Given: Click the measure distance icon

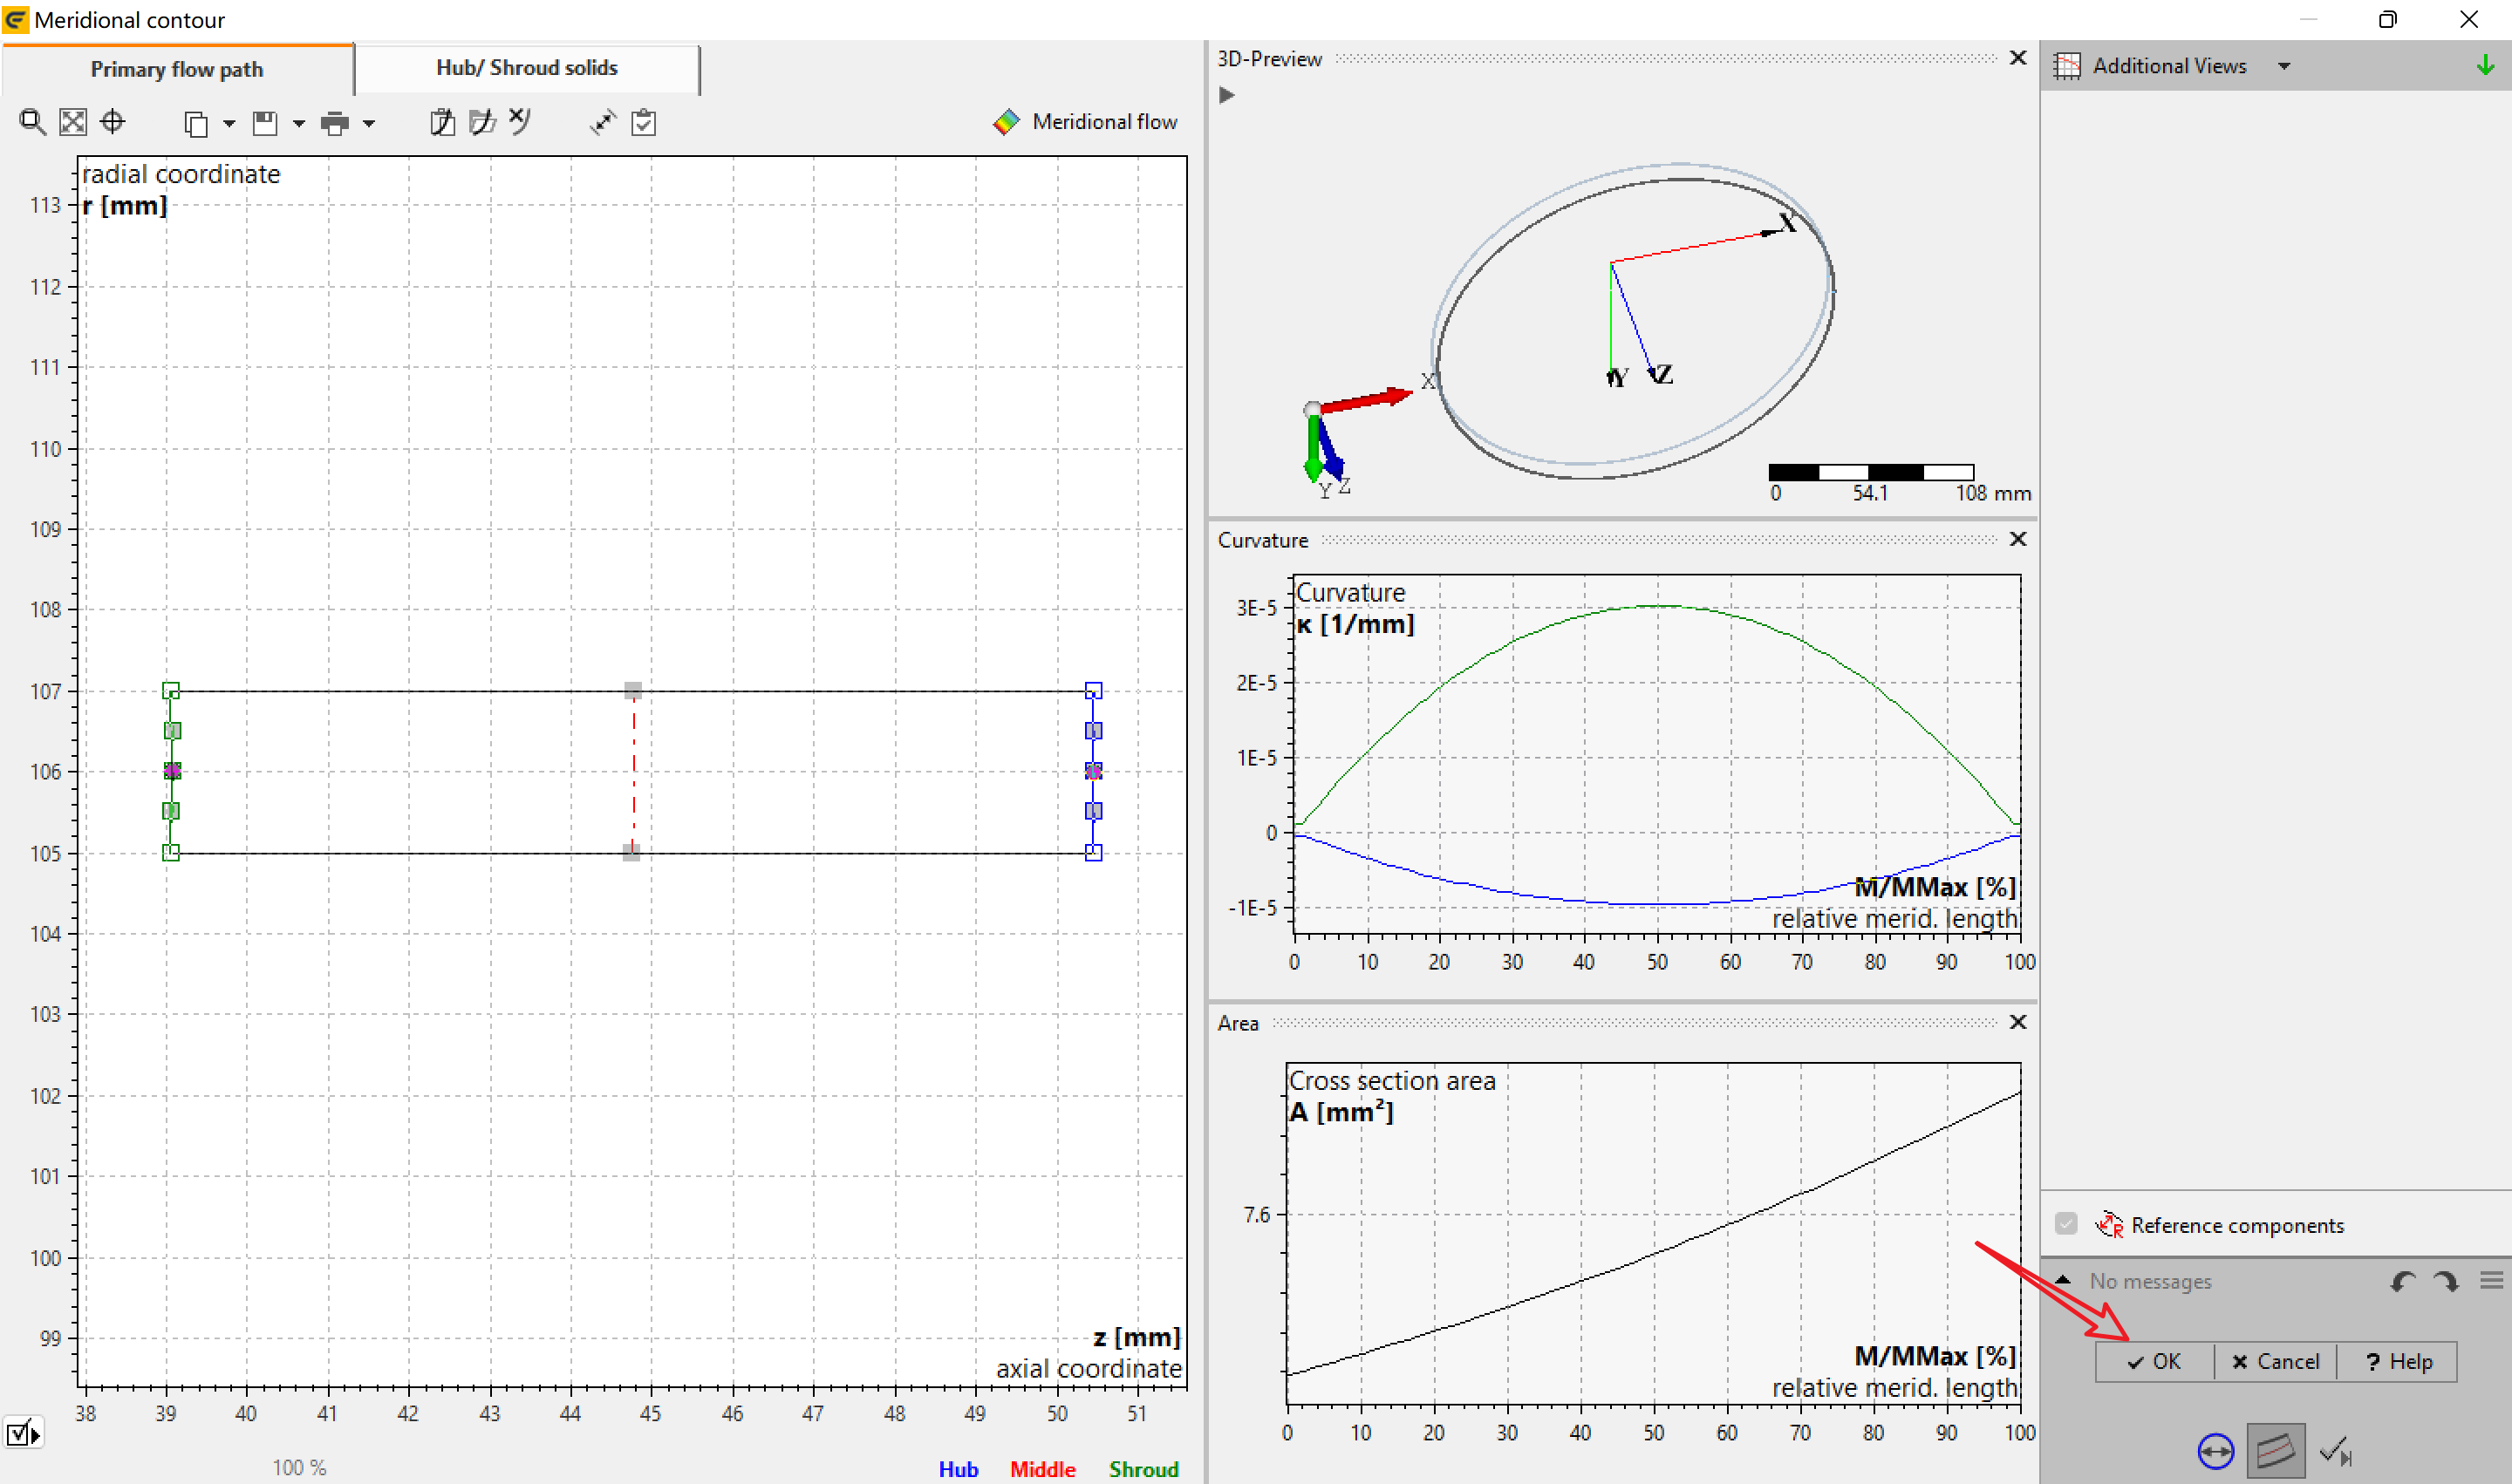Looking at the screenshot, I should click(x=602, y=122).
